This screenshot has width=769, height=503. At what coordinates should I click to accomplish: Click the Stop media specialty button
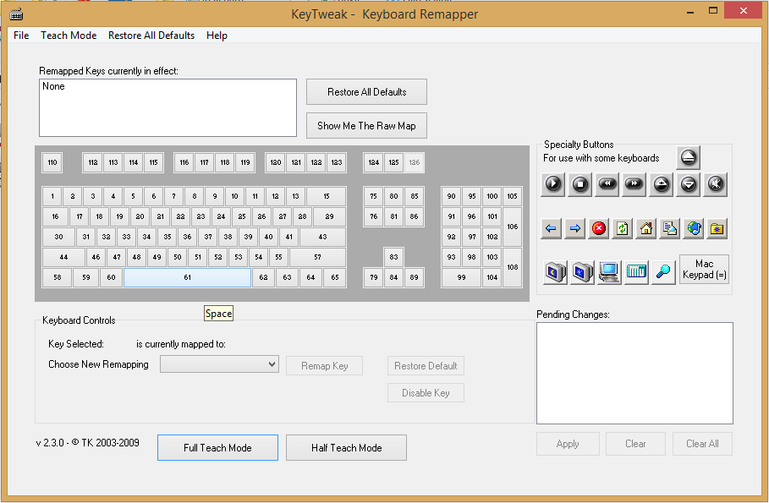click(580, 184)
